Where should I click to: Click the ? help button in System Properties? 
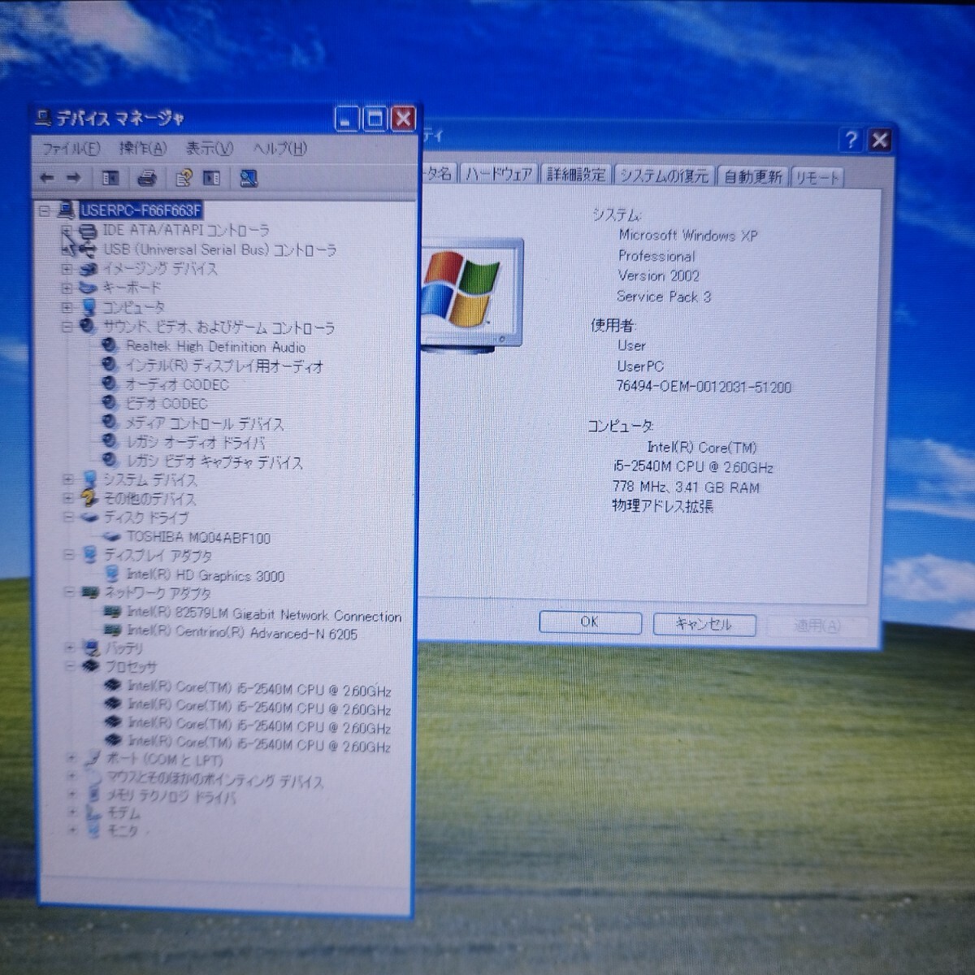851,140
